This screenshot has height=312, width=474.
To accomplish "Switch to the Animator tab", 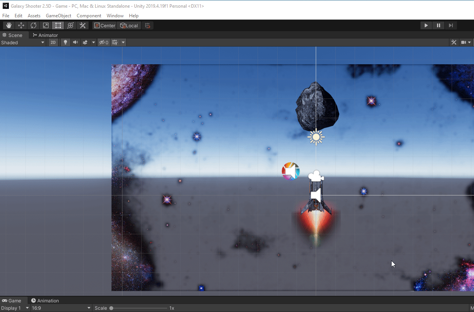I will (x=45, y=35).
